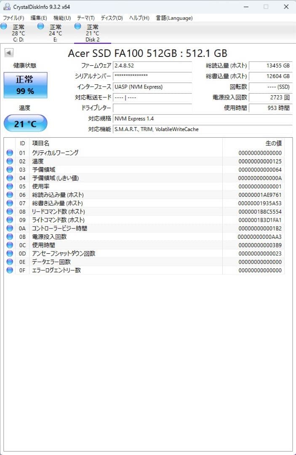Screen dimensions: 296x455
Task: Click raw value 000000000001B2
Action: 260,228
